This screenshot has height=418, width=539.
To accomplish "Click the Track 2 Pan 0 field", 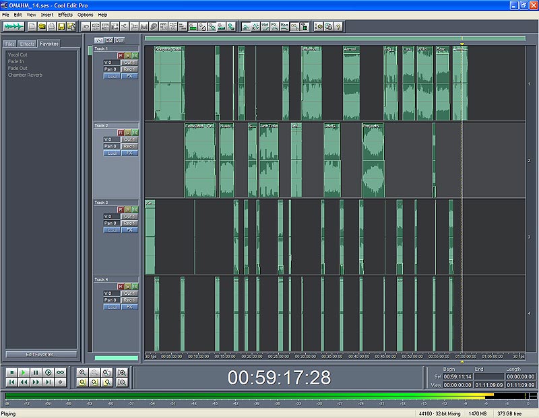I will coord(112,146).
